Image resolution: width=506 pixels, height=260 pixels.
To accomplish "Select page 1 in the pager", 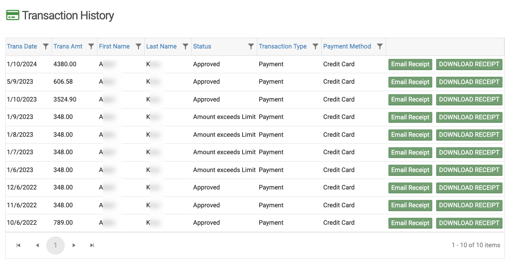I will [x=55, y=245].
